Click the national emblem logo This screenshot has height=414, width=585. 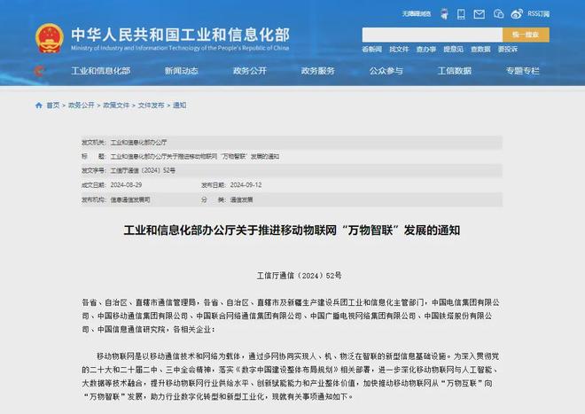(x=50, y=38)
